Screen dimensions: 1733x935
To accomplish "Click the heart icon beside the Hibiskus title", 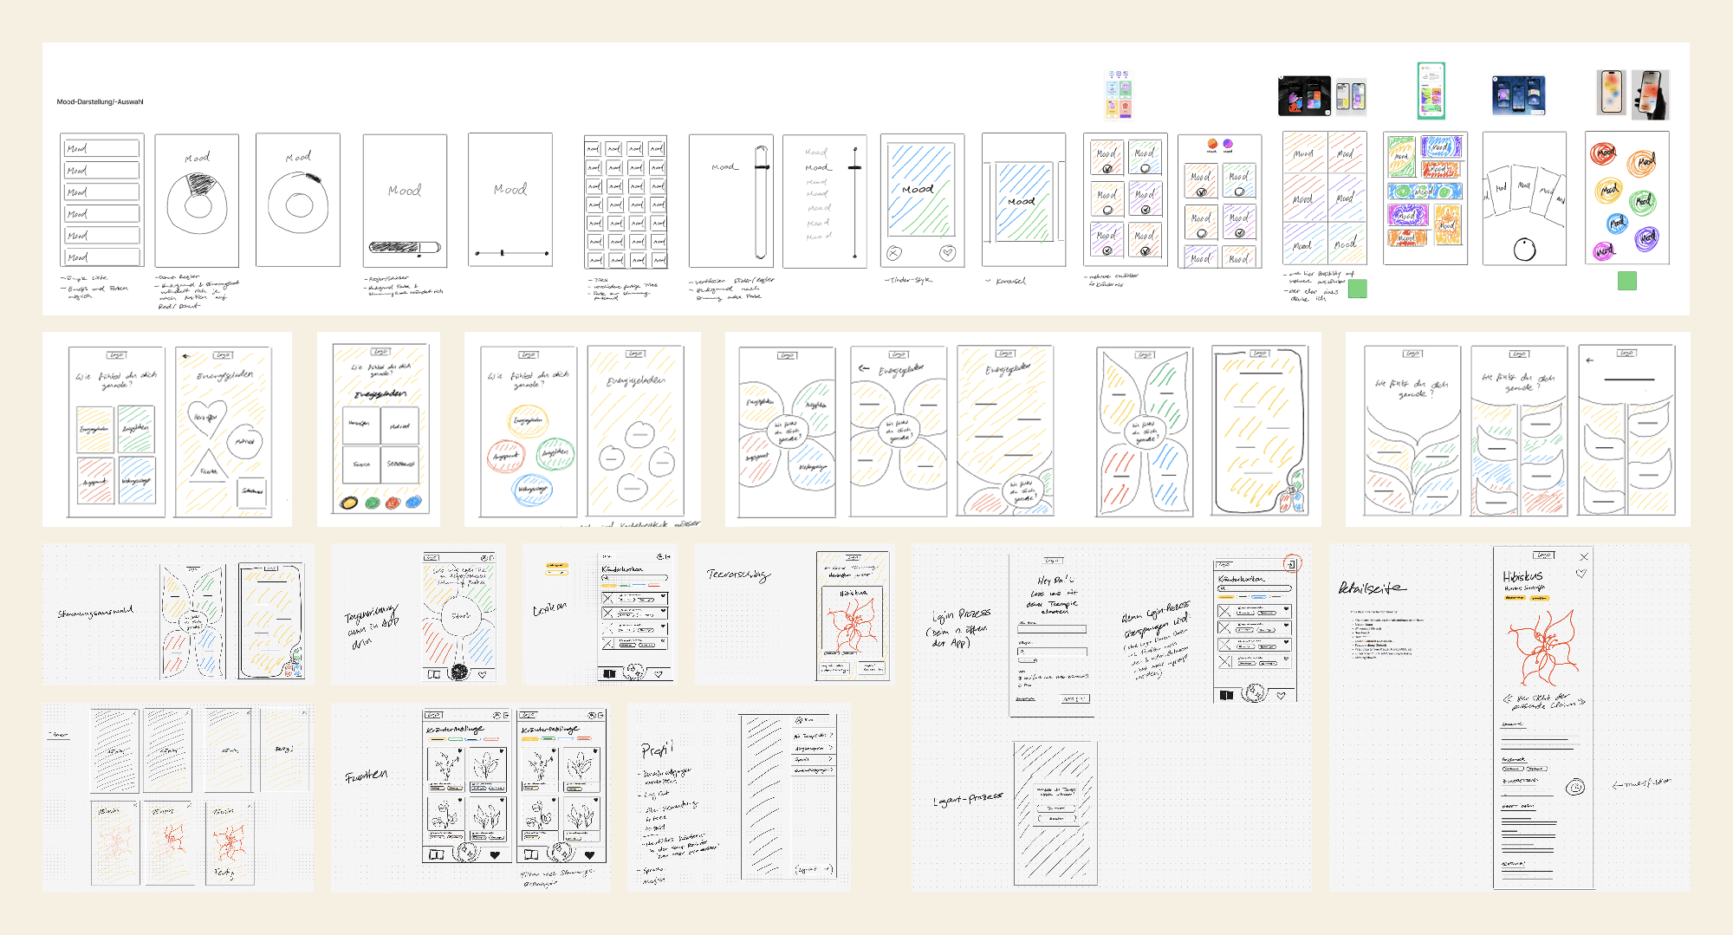I will pos(1581,574).
